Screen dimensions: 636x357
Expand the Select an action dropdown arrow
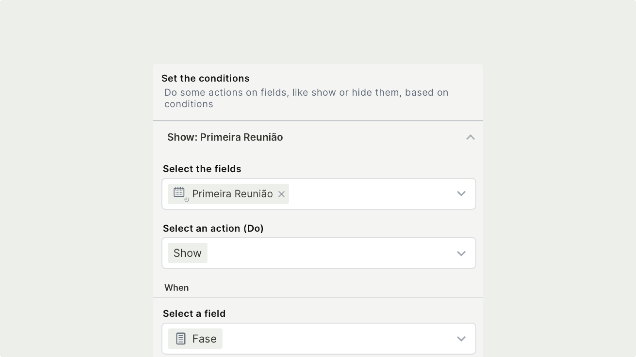pyautogui.click(x=461, y=253)
